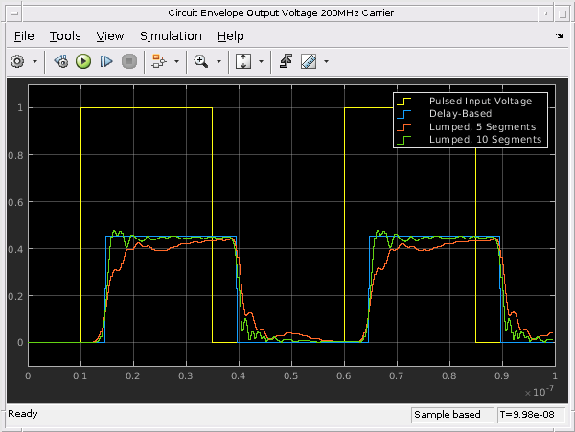Click the Highlight Simulink block icon
Screen dimensions: 575x432
(159, 61)
